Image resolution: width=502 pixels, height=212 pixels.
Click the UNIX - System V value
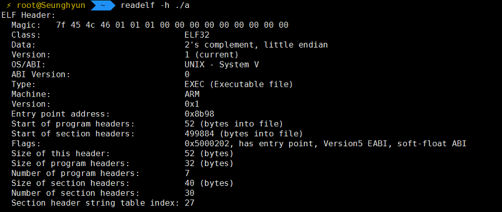tap(222, 65)
